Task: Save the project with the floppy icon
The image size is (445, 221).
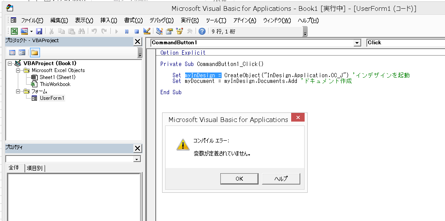Action: point(39,31)
